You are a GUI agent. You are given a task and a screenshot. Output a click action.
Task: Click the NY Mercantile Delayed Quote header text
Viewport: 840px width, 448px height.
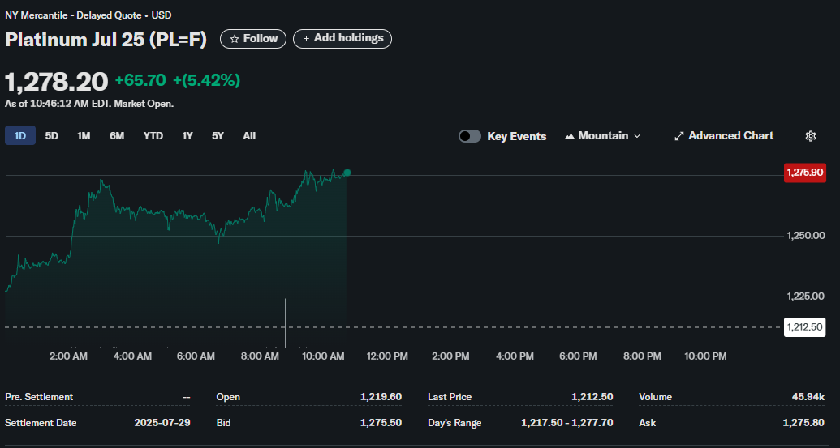pyautogui.click(x=88, y=15)
